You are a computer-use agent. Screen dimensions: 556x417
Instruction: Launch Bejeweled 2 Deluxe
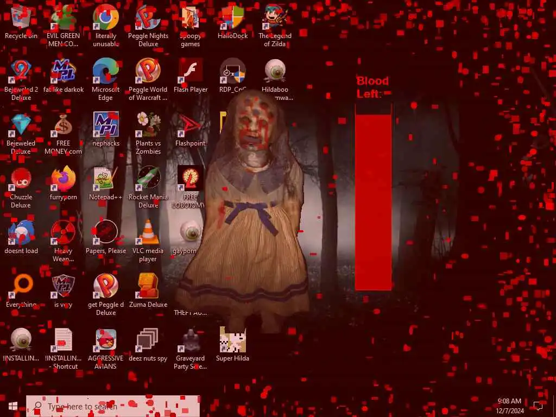(x=21, y=71)
